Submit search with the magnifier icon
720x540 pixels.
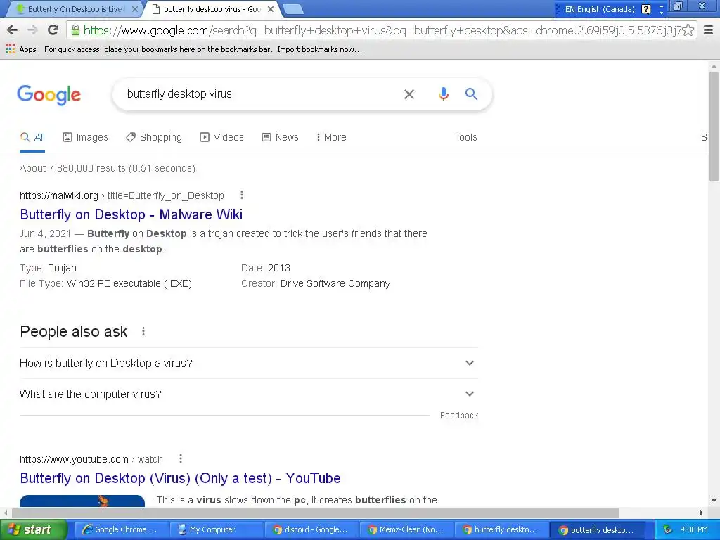coord(471,94)
